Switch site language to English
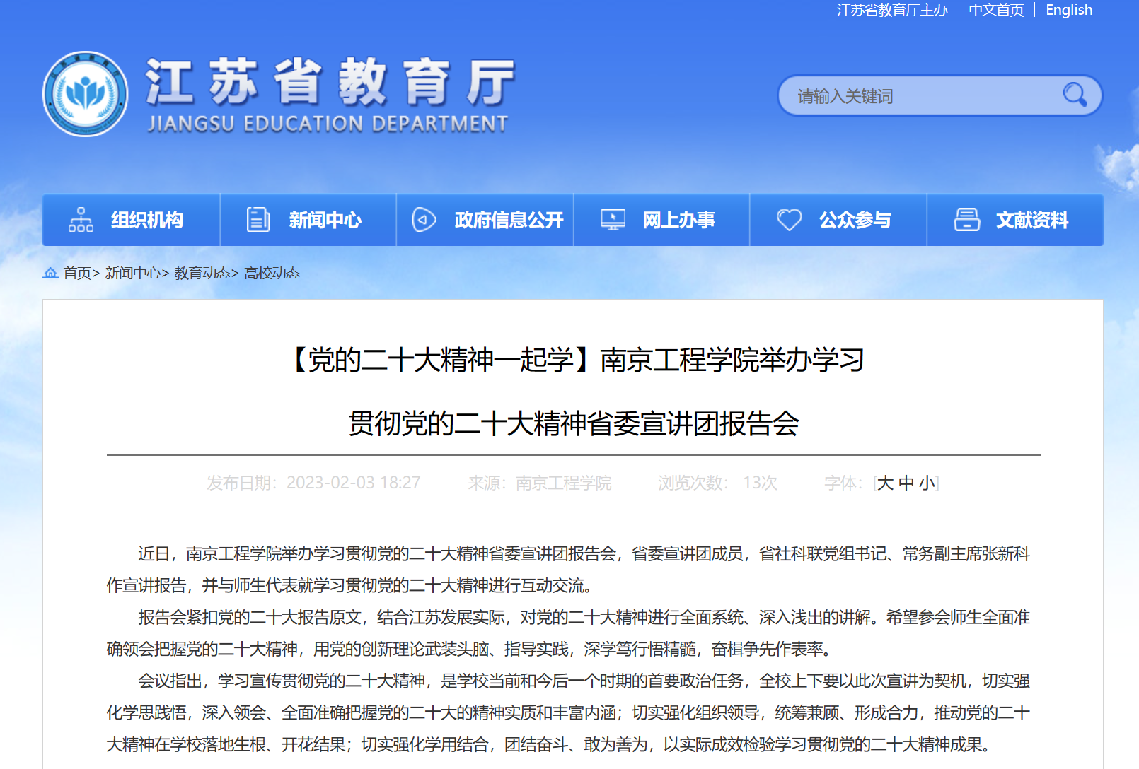This screenshot has height=769, width=1139. point(1068,10)
